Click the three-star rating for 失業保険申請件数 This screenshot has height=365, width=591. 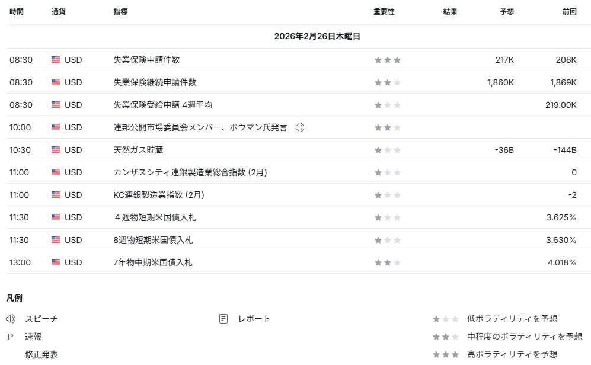click(x=387, y=60)
